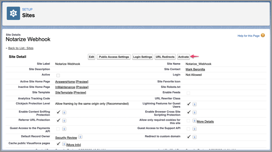The height and width of the screenshot is (152, 272).
Task: Open the Mark Beronilla site contact link
Action: click(195, 69)
